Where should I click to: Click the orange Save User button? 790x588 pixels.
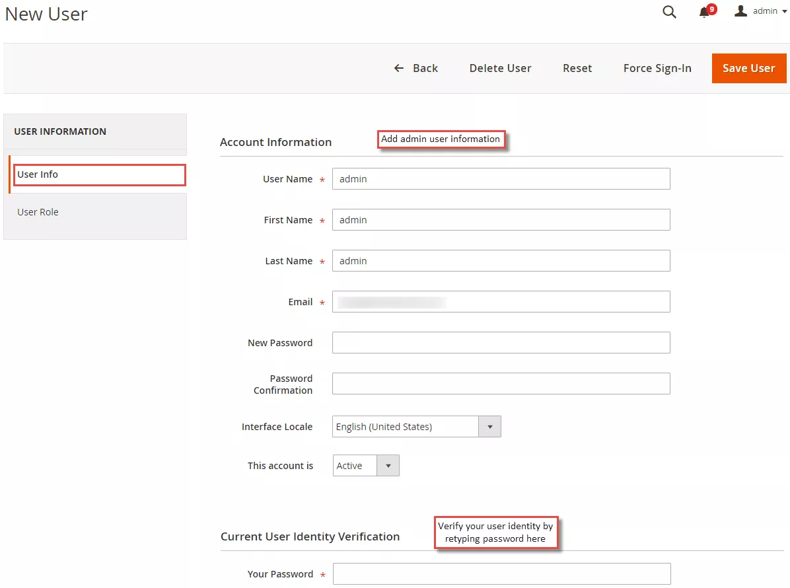748,68
